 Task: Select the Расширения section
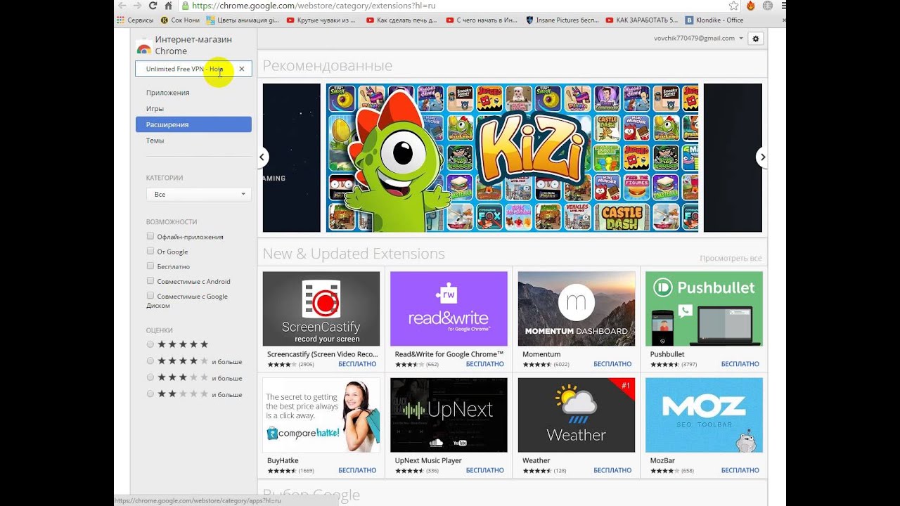coord(193,124)
